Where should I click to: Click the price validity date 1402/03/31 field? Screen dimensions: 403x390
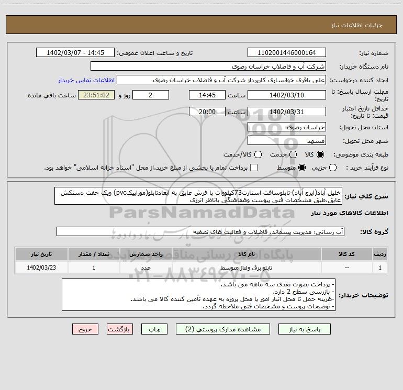point(287,112)
